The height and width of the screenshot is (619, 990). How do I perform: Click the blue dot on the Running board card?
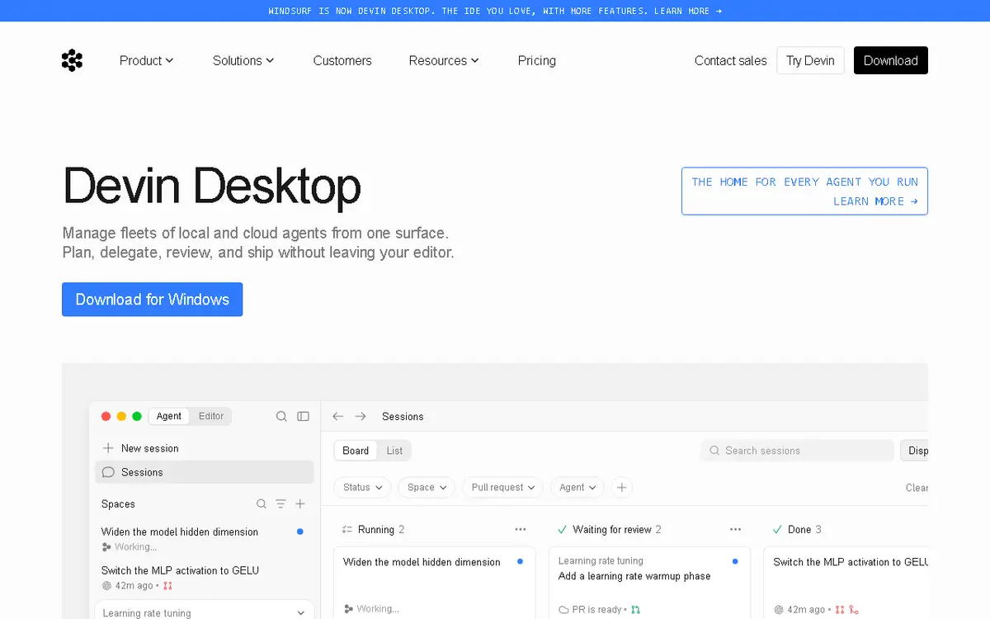click(520, 561)
